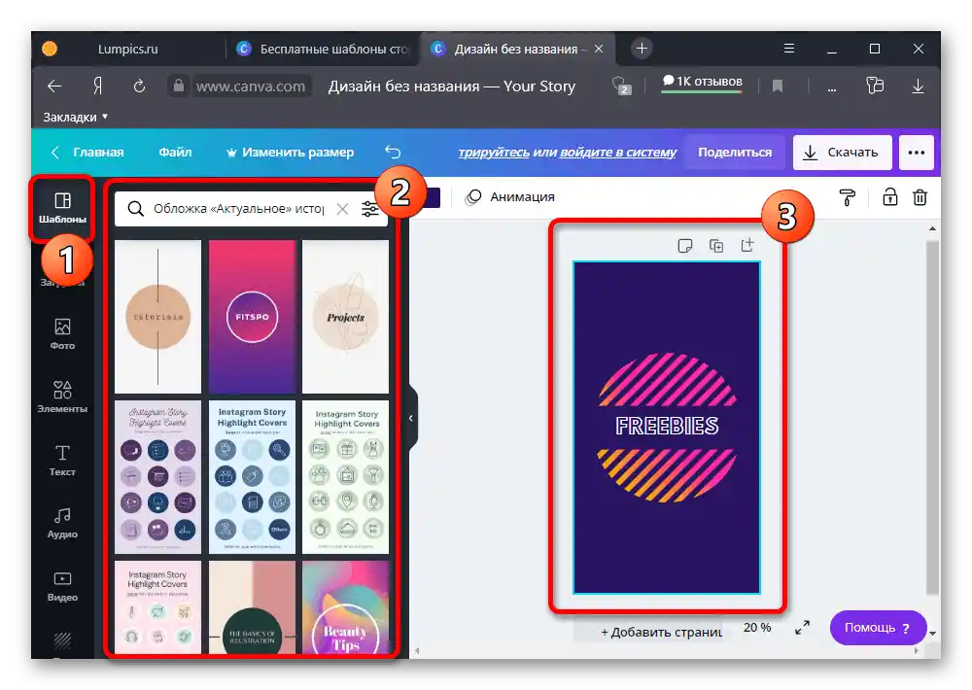Select the Tutorials template thumbnail
972x690 pixels.
click(158, 316)
